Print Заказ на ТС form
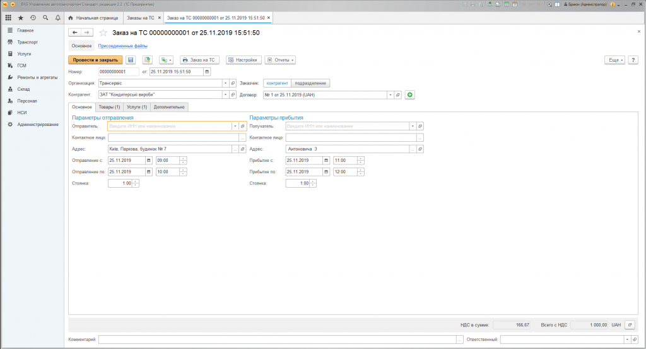 (x=199, y=60)
